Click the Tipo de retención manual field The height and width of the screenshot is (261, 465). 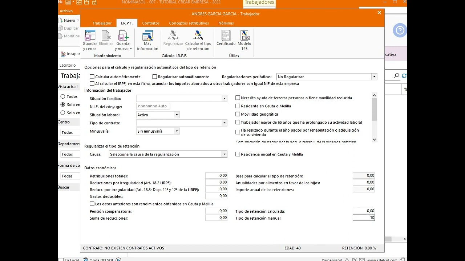pos(364,217)
